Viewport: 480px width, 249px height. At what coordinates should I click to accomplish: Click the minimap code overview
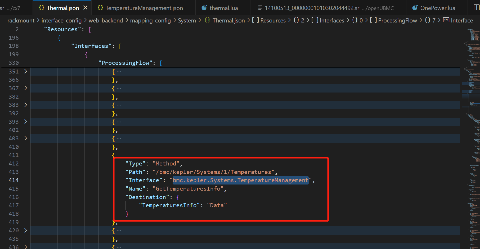pyautogui.click(x=471, y=132)
